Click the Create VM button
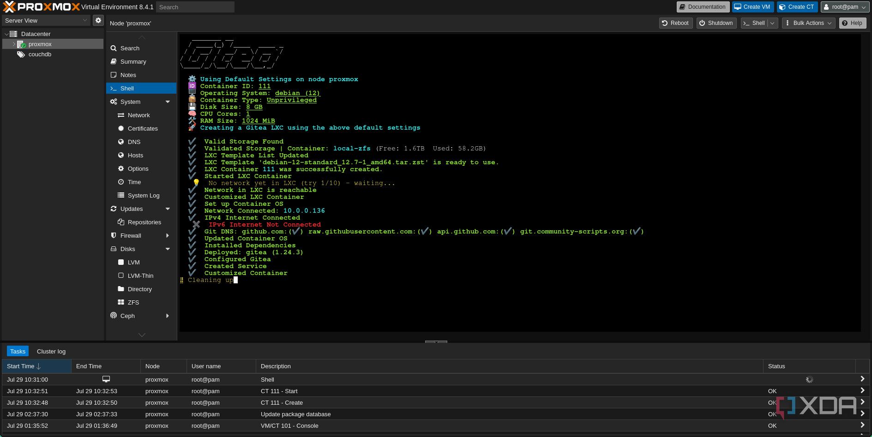 (x=752, y=7)
